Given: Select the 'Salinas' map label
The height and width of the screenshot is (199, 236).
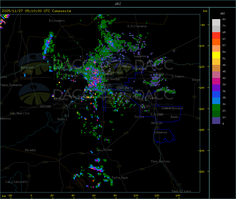Looking at the screenshot, I should [x=45, y=106].
